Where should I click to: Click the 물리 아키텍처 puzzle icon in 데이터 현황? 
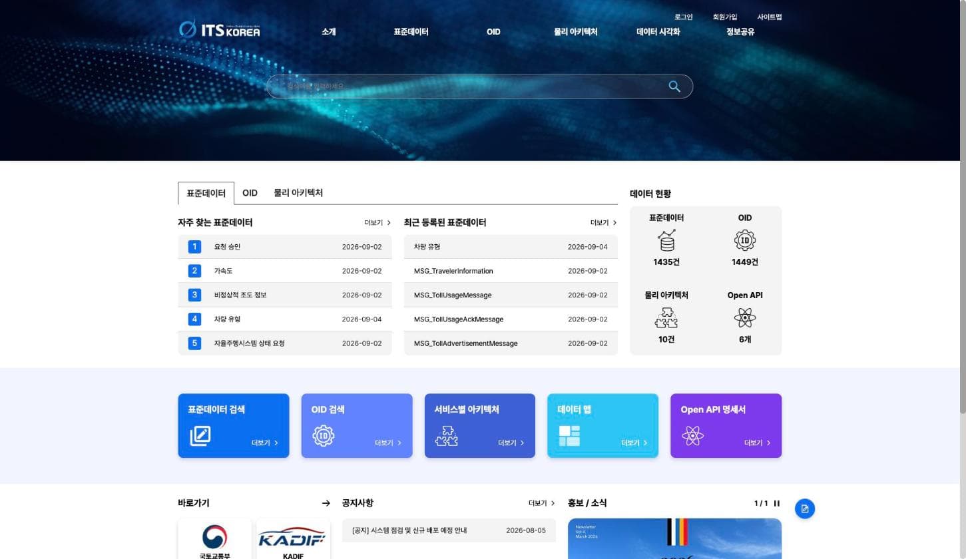click(x=666, y=318)
